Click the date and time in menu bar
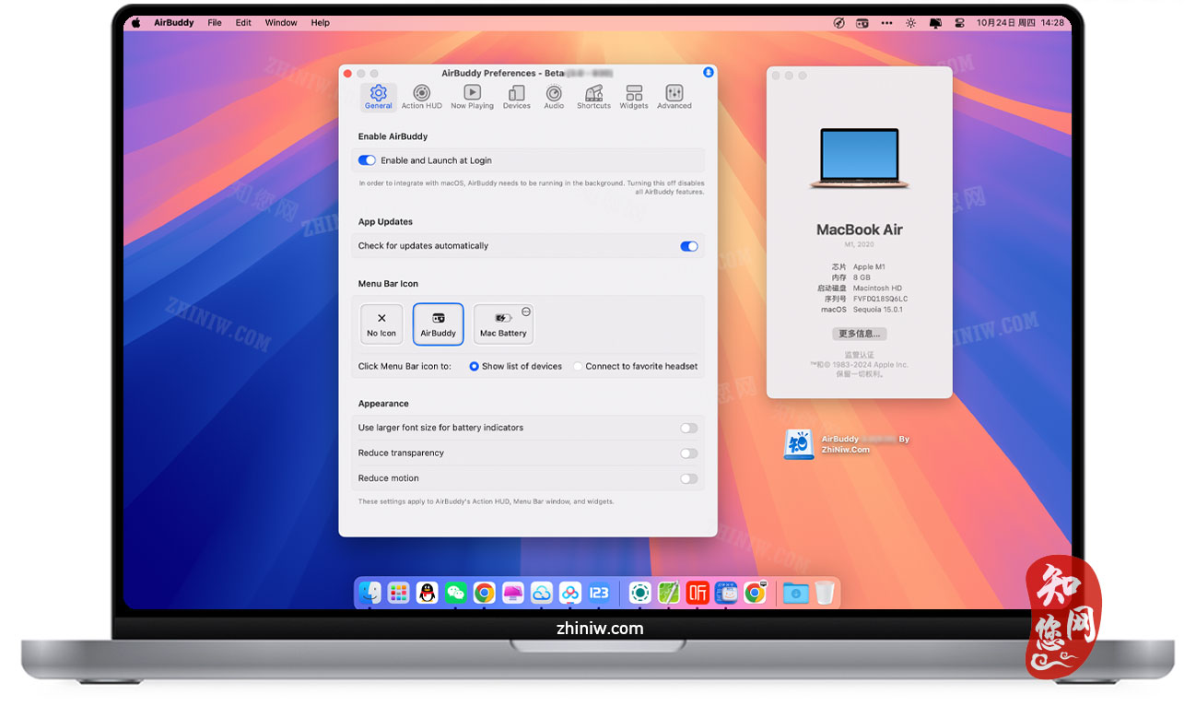This screenshot has width=1196, height=718. 1020,23
